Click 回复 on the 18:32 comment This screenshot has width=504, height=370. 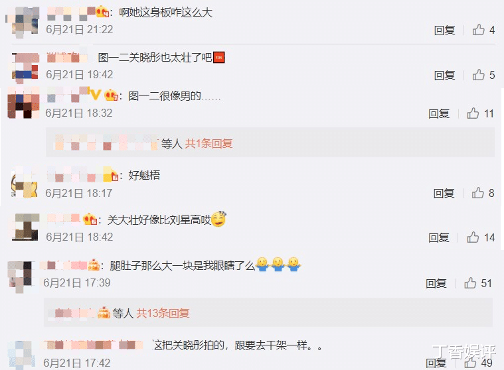coord(439,113)
